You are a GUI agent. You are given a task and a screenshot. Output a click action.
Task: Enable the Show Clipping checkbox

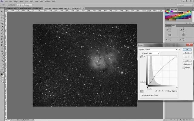click(x=167, y=91)
